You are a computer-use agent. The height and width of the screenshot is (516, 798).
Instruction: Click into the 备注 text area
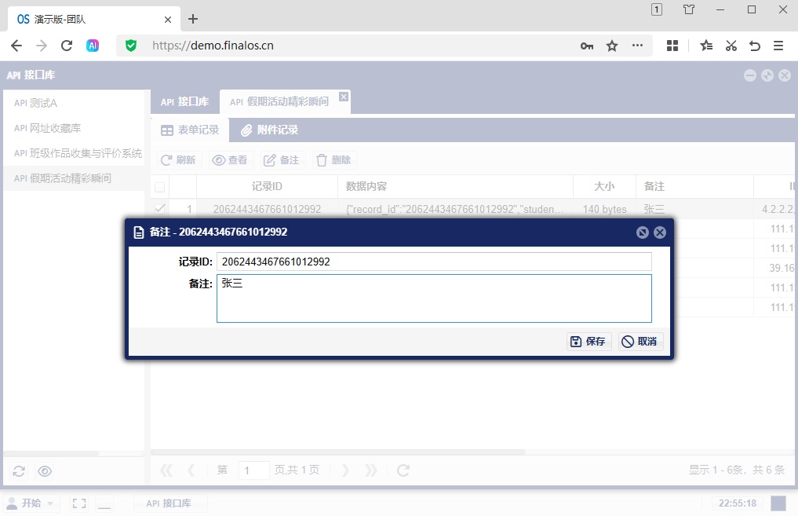434,298
